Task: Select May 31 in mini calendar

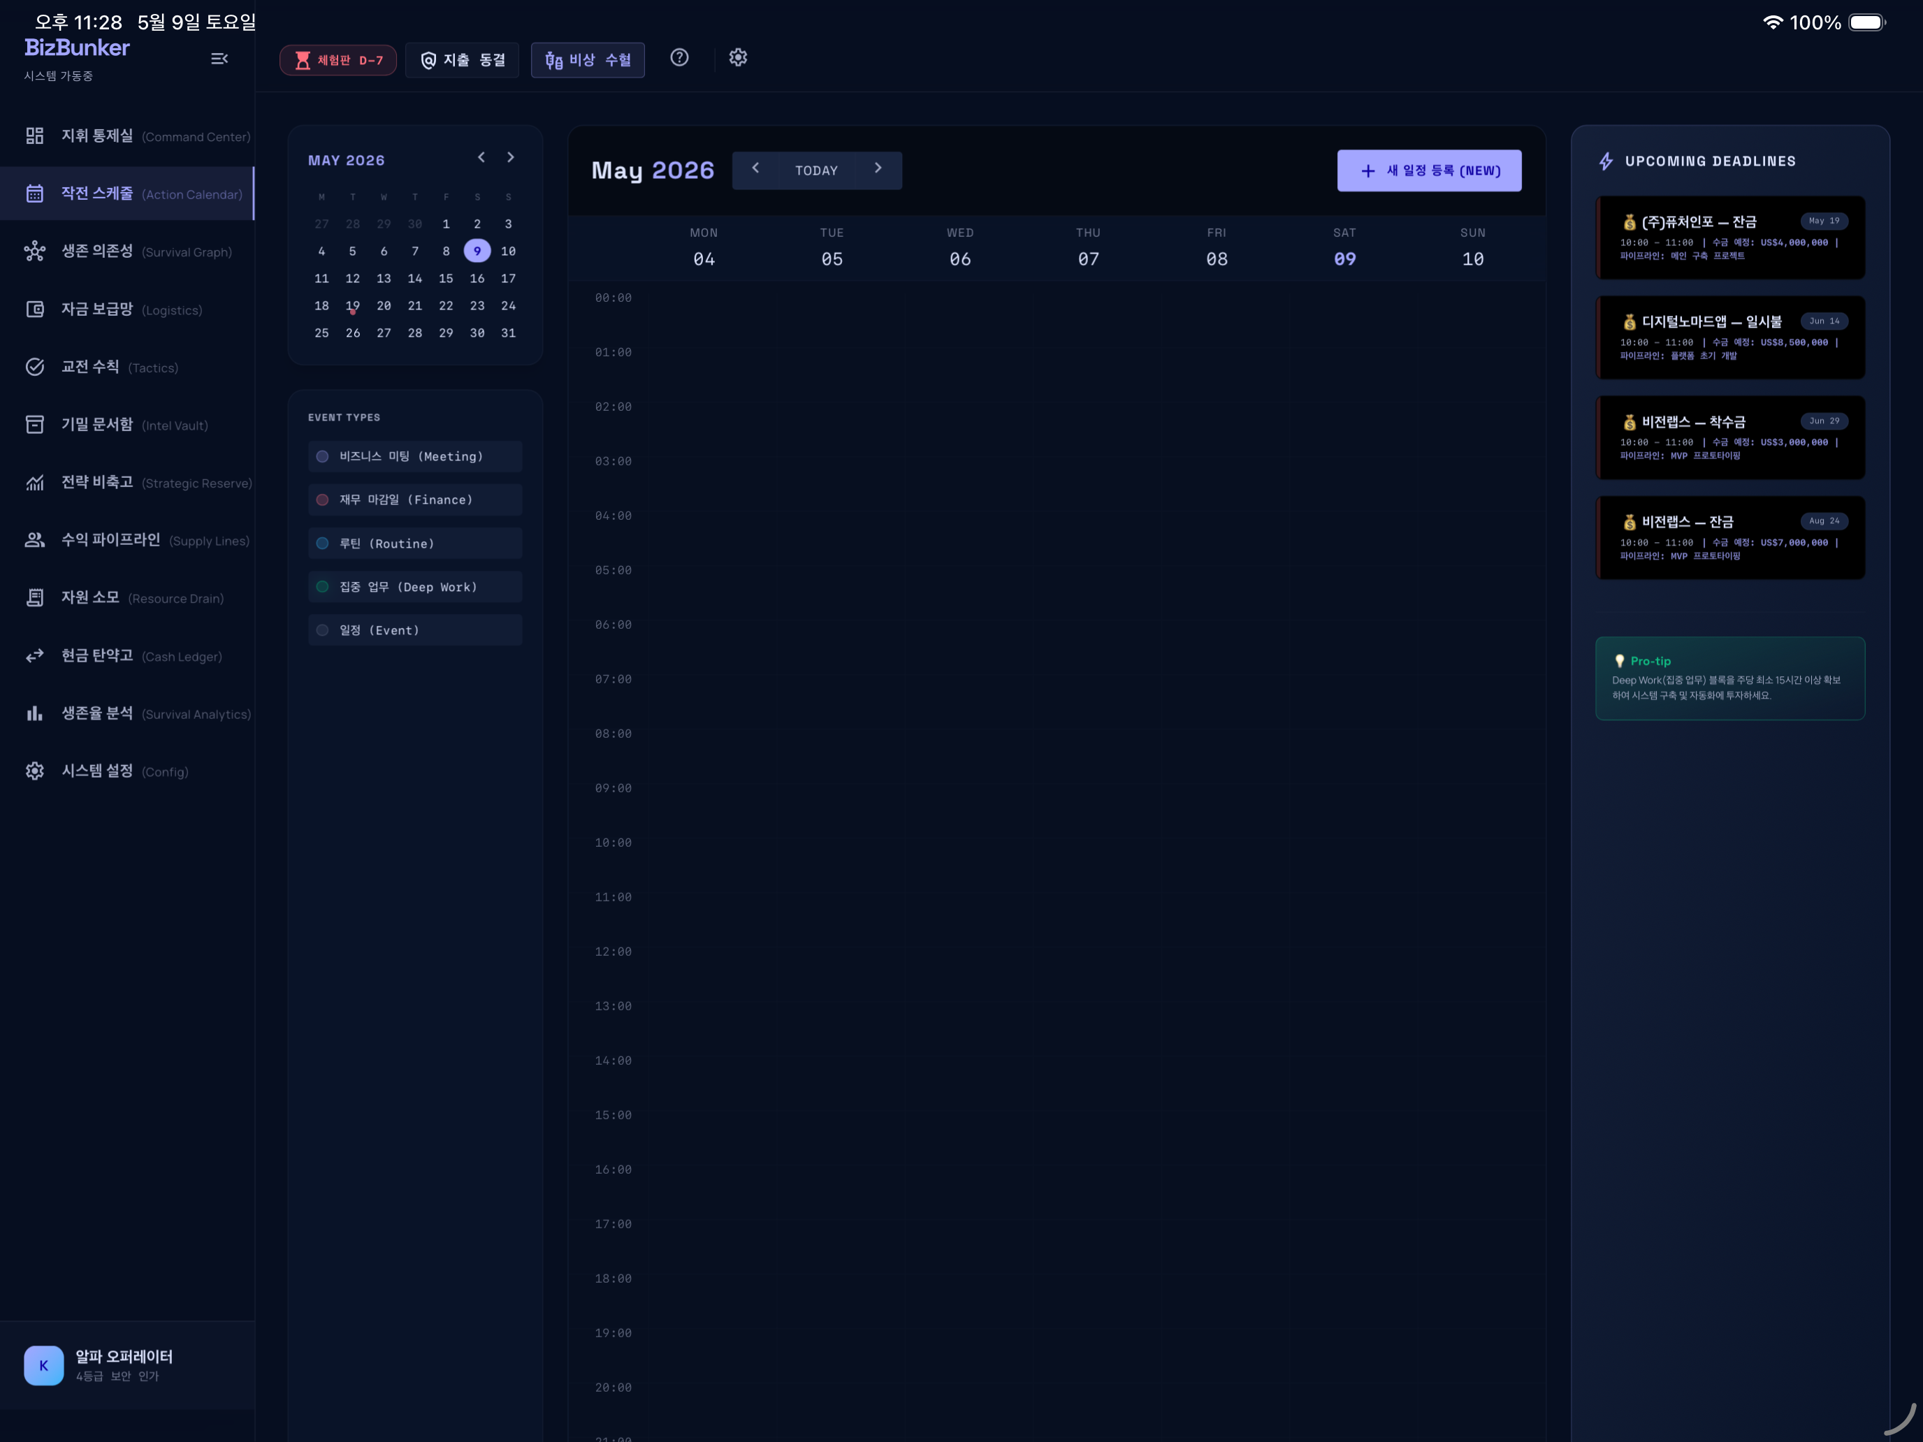Action: (x=509, y=333)
